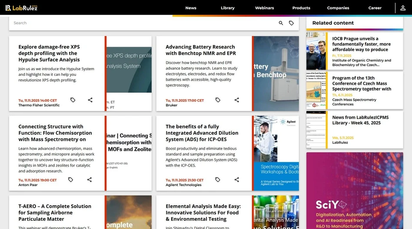
Task: Click the Agilent Spectroscopy Workshops thumbnail
Action: pyautogui.click(x=276, y=153)
